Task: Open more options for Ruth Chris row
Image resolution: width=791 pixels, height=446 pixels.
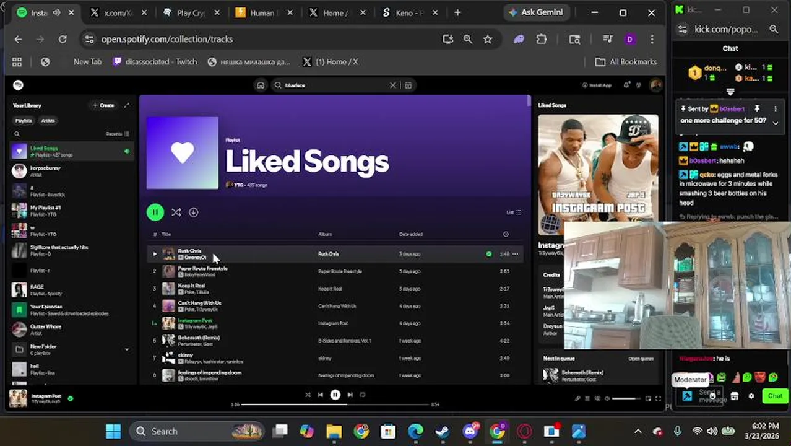Action: point(516,254)
